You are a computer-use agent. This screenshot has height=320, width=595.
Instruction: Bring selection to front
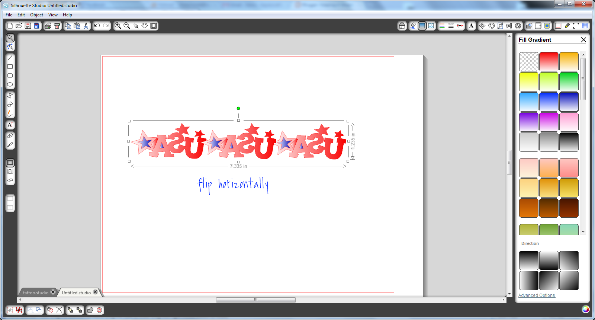coord(70,310)
